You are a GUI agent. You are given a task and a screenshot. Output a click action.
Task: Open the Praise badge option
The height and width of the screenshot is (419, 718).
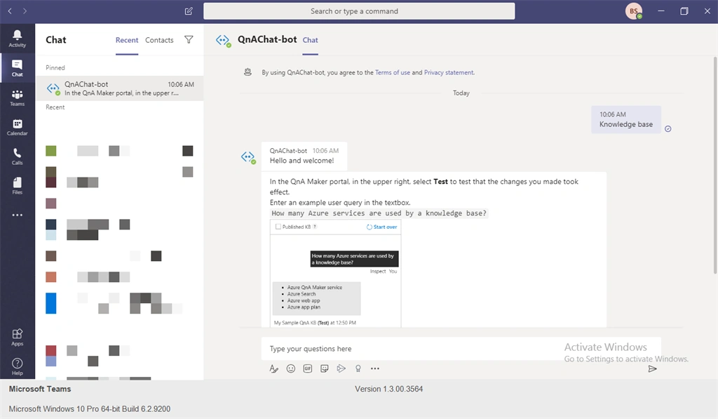pos(358,368)
